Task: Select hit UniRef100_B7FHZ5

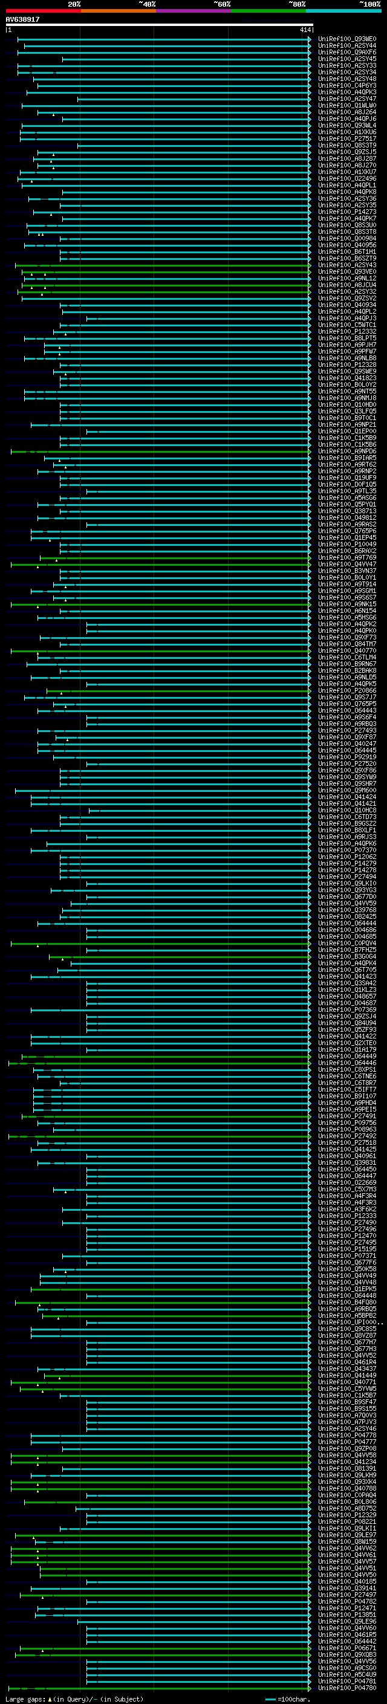Action: [346, 950]
